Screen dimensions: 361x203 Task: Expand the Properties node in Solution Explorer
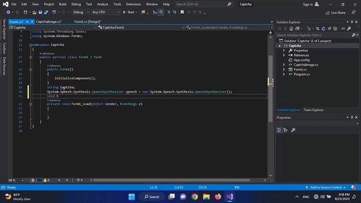click(x=284, y=50)
